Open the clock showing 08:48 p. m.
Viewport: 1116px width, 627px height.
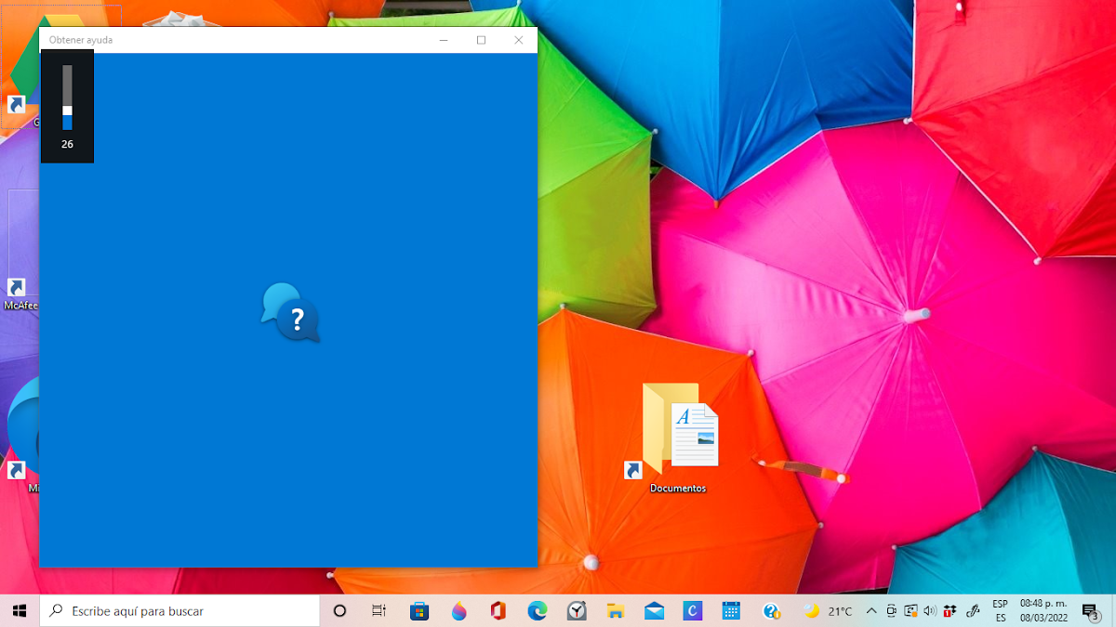1043,610
